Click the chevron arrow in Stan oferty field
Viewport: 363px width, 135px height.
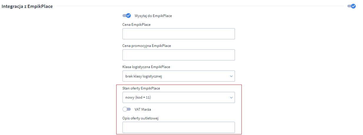(231, 97)
